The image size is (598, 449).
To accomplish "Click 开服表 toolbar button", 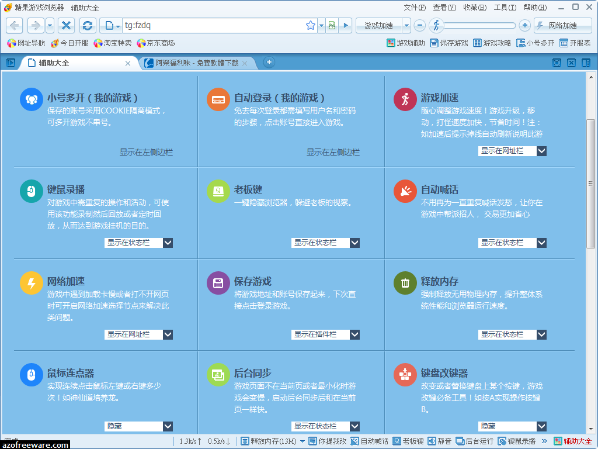I will (575, 43).
